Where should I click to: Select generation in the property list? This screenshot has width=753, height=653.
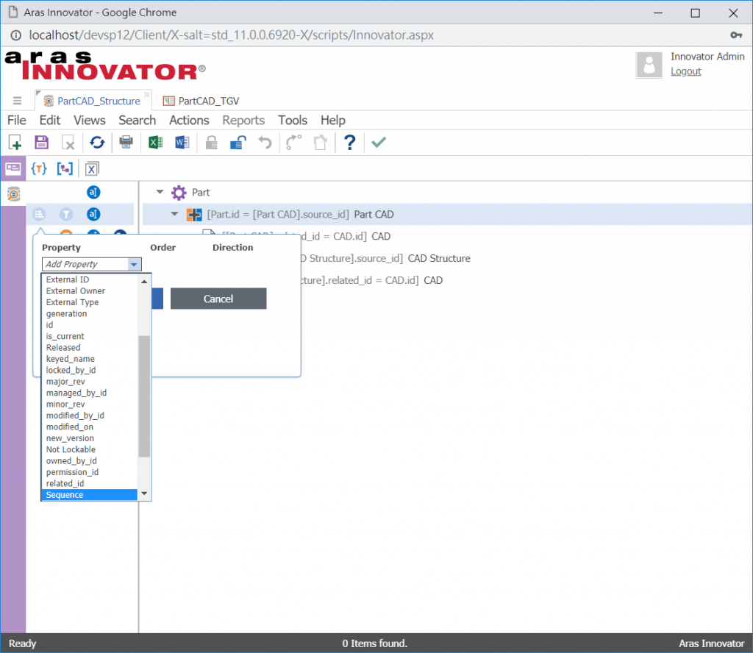89,313
